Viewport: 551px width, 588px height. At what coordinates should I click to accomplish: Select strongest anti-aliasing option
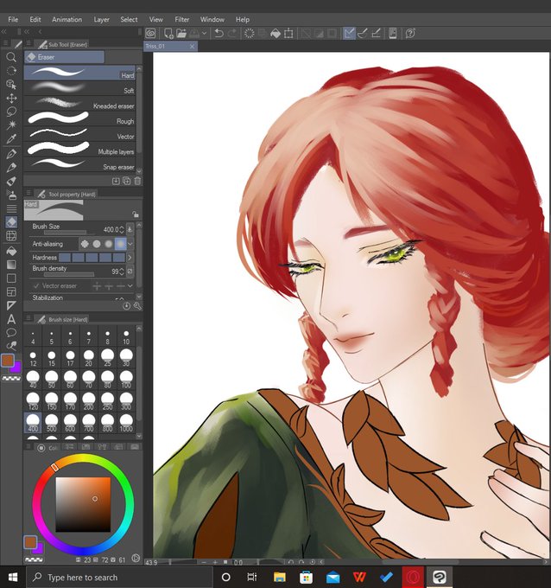[121, 244]
